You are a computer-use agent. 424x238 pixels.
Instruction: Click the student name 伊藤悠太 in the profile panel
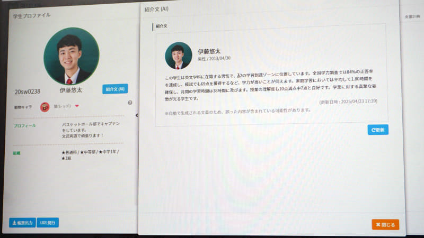coord(71,90)
